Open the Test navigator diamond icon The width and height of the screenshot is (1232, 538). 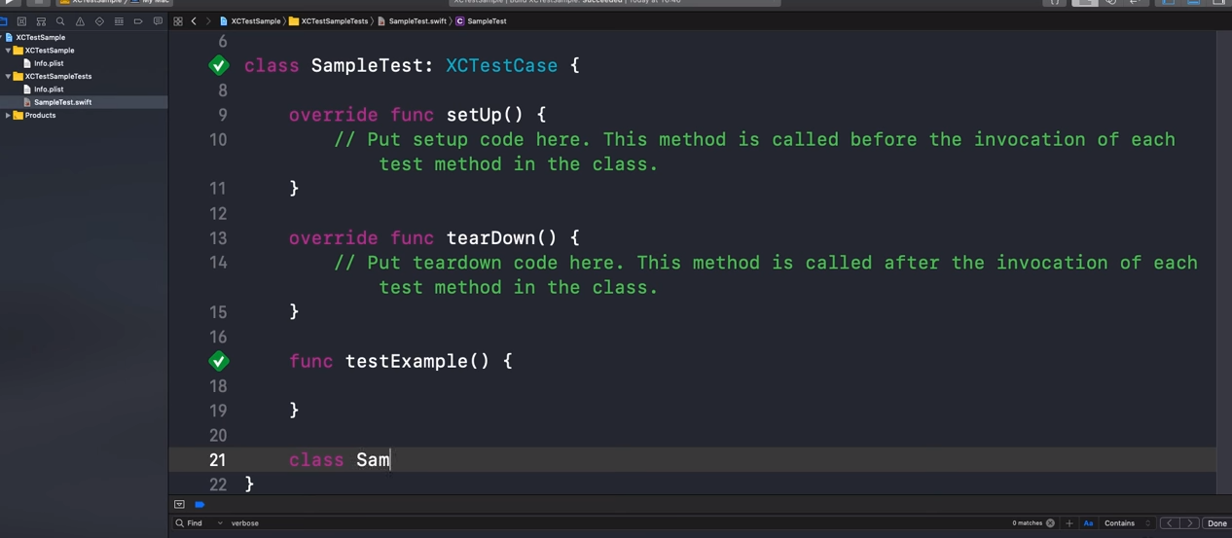pyautogui.click(x=99, y=20)
